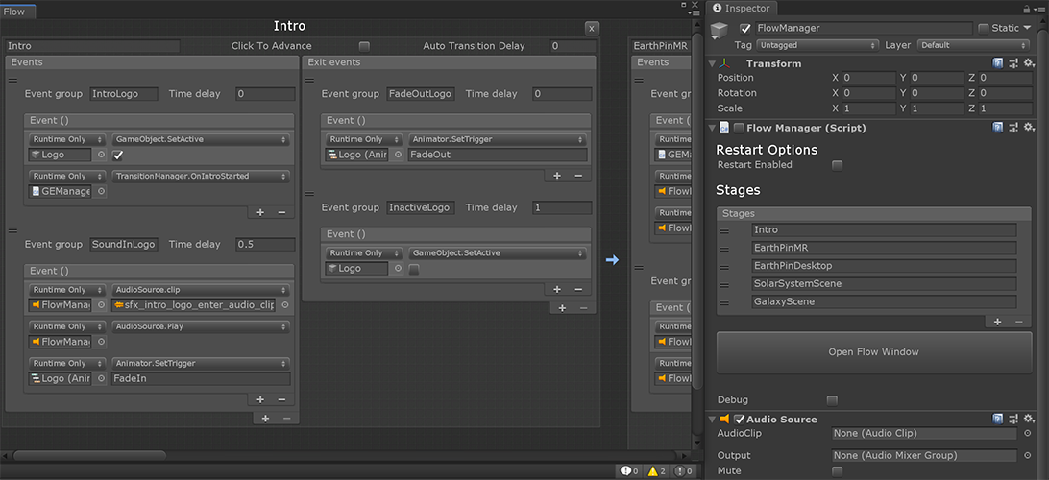The height and width of the screenshot is (480, 1049).
Task: Open object picker next to sfx_intro_logo_enter audio clip
Action: pyautogui.click(x=284, y=305)
